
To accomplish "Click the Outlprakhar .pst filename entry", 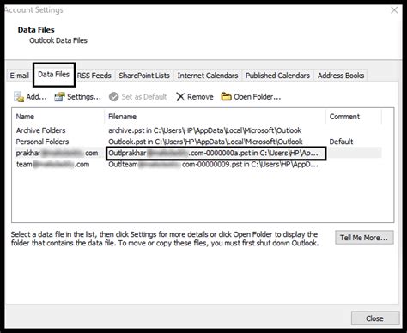I will coord(216,154).
